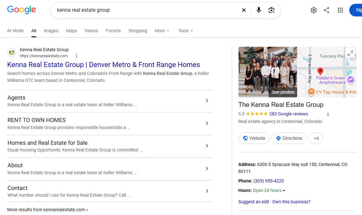Open More results from kennarealestate.com
Image resolution: width=362 pixels, height=215 pixels.
click(x=47, y=210)
